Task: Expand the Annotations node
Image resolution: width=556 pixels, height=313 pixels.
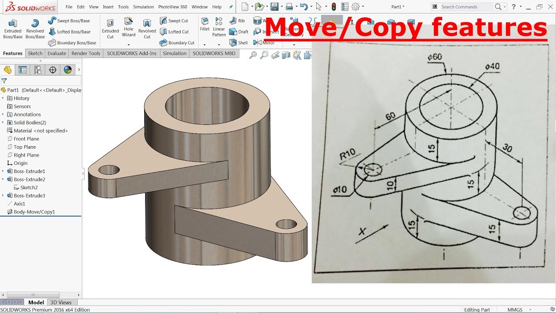Action: [3, 114]
